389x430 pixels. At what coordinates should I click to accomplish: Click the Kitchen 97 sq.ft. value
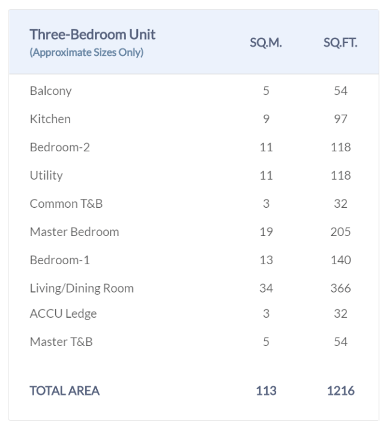click(x=340, y=119)
